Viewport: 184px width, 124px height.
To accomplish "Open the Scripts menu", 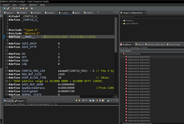I will click(x=23, y=5).
